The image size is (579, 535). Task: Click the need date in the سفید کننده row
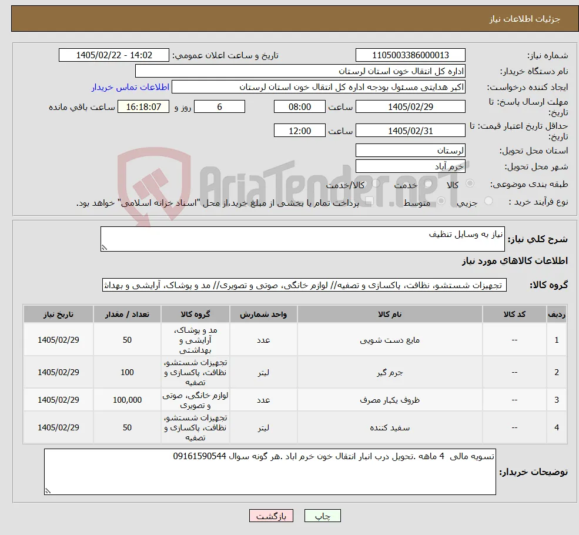58,427
